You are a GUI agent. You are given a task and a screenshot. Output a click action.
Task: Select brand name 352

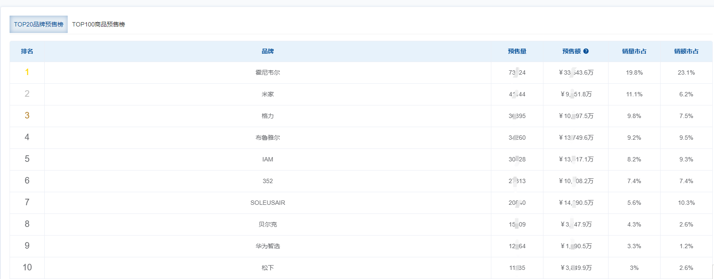point(268,181)
